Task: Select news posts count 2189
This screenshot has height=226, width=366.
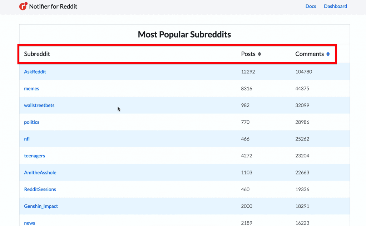Action: click(247, 223)
